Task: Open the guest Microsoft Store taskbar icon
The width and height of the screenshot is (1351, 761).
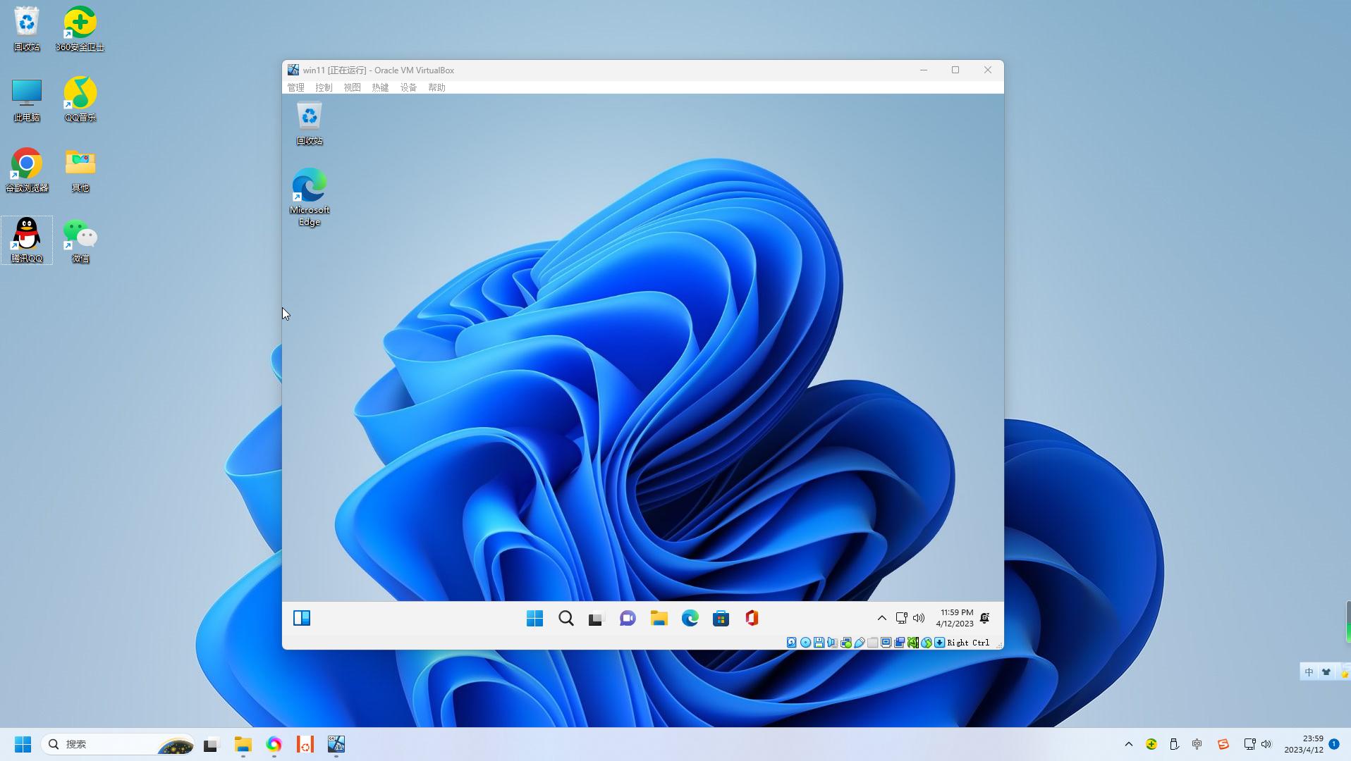Action: click(x=721, y=619)
